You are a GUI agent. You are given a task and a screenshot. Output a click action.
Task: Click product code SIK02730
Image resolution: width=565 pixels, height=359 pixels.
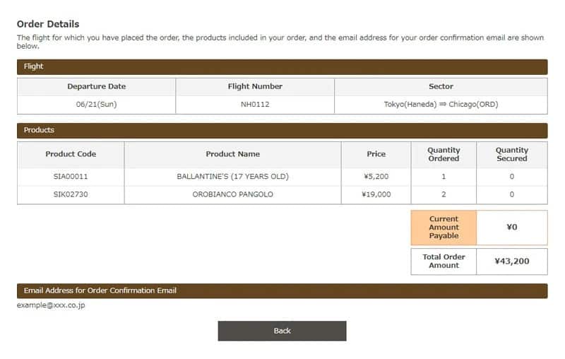pos(71,194)
